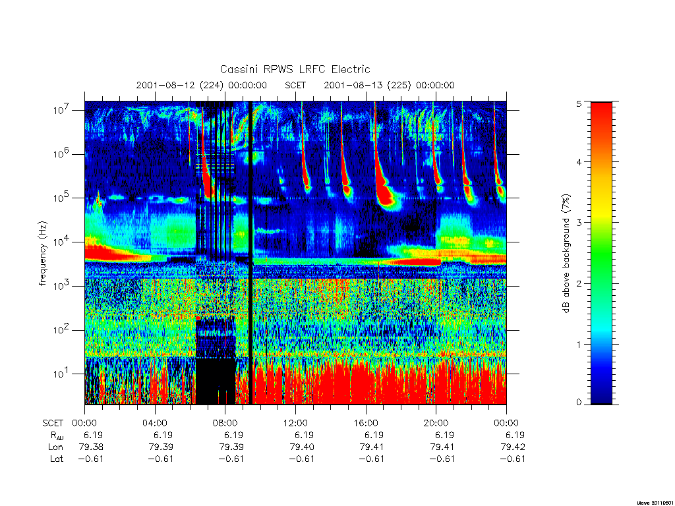Viewport: 675px width, 506px height.
Task: Click the 10^1 frequency tick label
Action: tap(61, 374)
